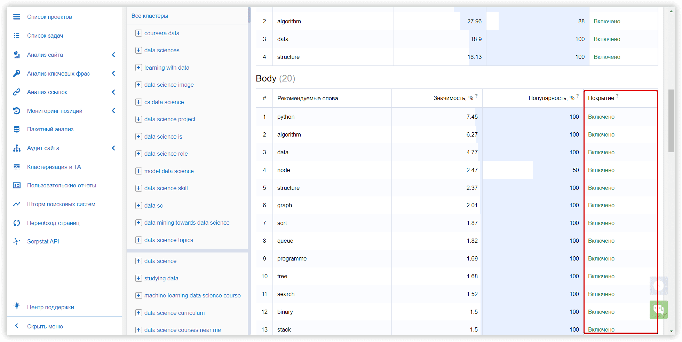Click the page vertical scrollbar thumb
The width and height of the screenshot is (682, 342).
coord(671,121)
